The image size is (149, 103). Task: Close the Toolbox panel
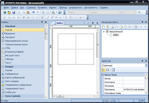(46, 22)
